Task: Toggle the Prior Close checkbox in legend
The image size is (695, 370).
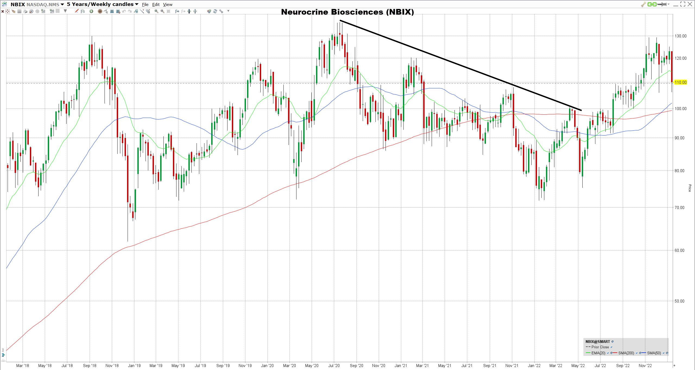Action: (611, 347)
